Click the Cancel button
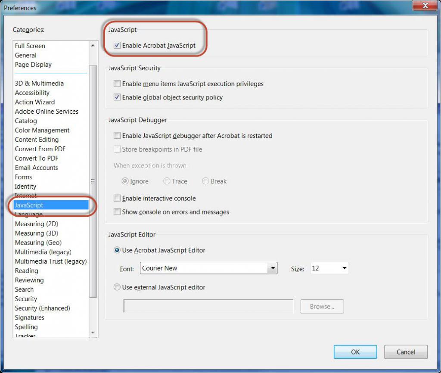This screenshot has height=373, width=441. pos(406,352)
